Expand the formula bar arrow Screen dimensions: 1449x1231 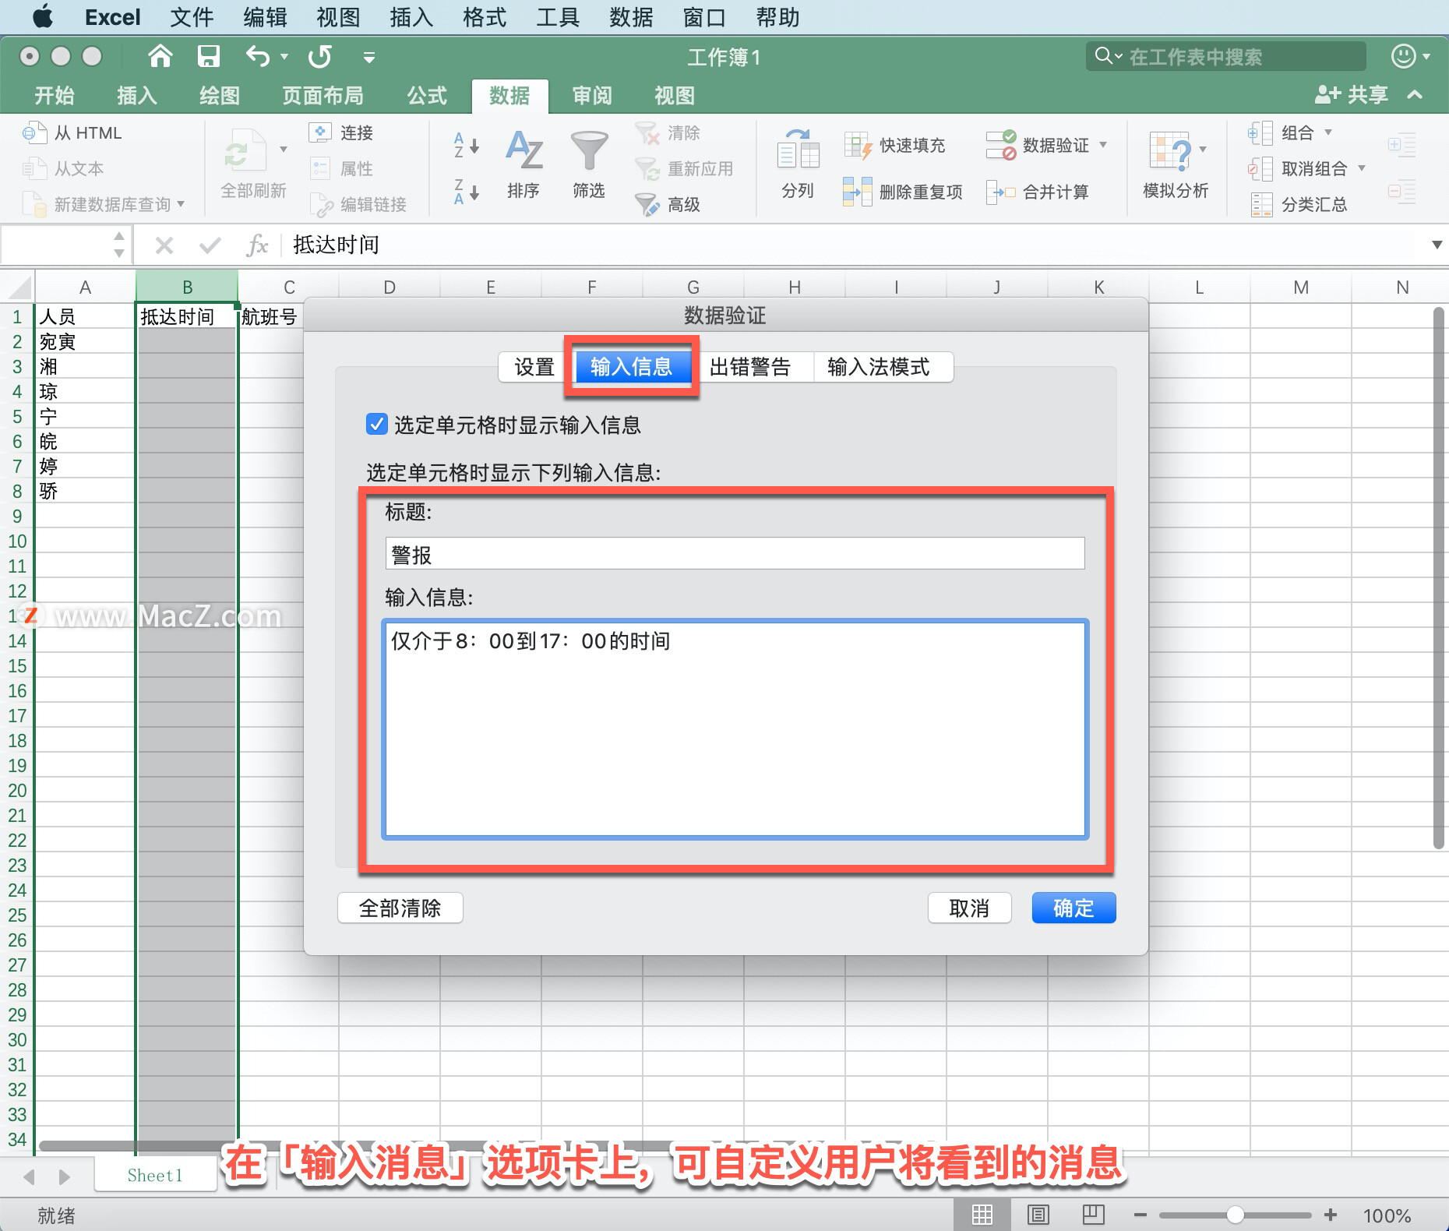1437,245
